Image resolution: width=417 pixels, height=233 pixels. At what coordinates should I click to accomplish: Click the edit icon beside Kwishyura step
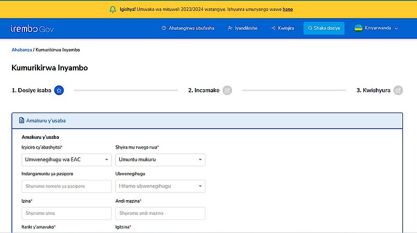click(398, 90)
